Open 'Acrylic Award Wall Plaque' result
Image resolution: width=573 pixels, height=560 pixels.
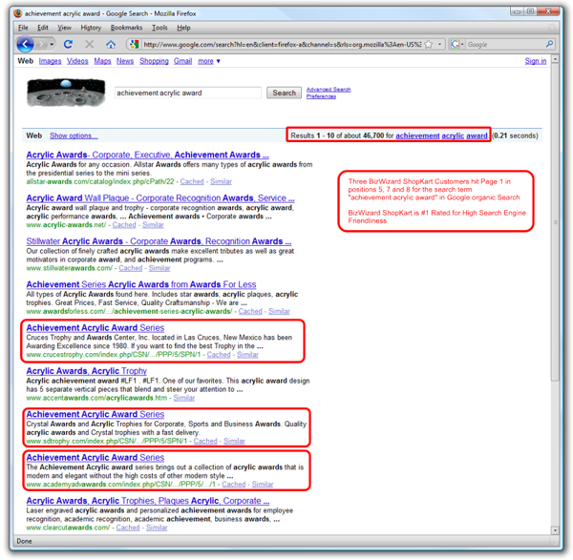coord(160,198)
